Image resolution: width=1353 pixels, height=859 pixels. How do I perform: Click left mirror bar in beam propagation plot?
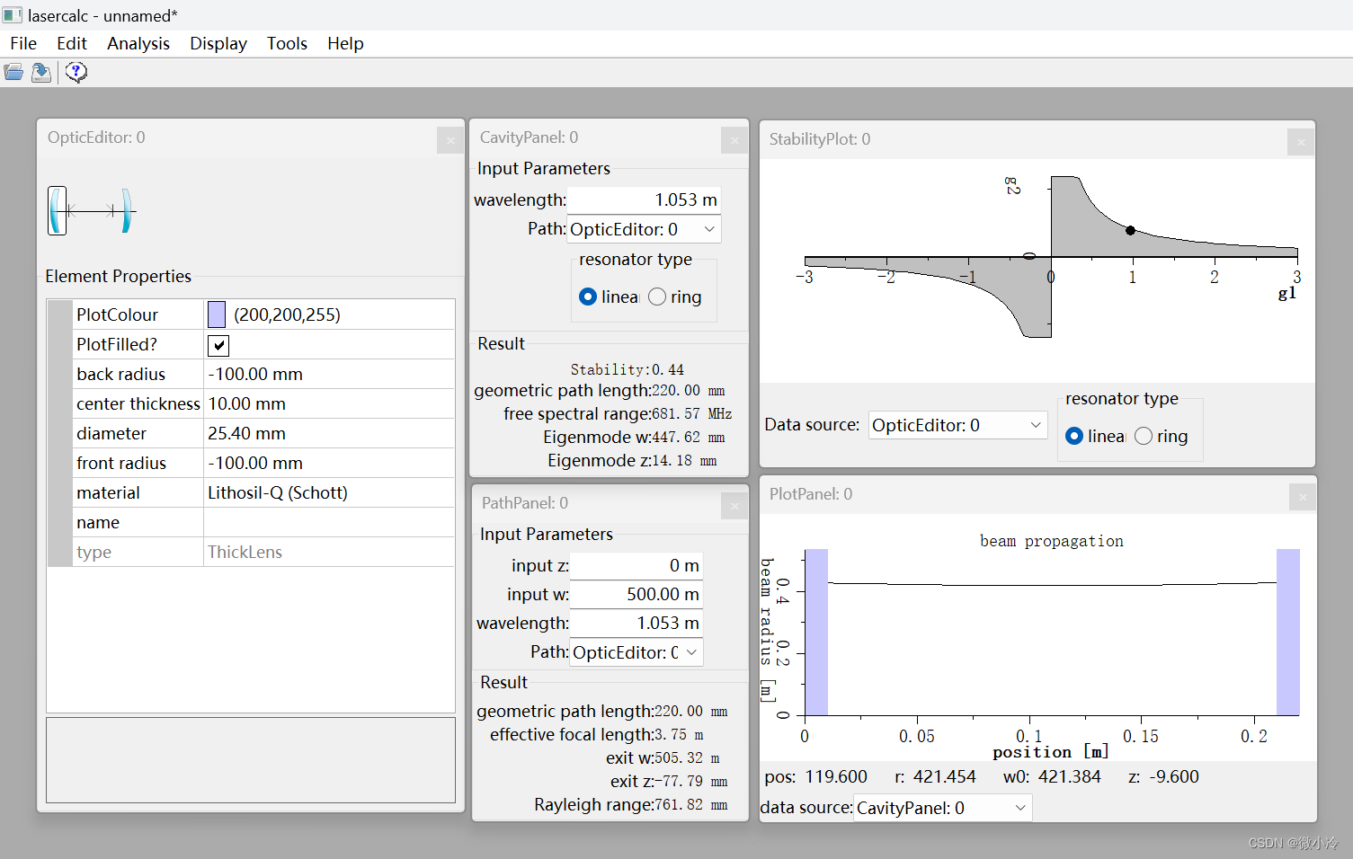(816, 632)
